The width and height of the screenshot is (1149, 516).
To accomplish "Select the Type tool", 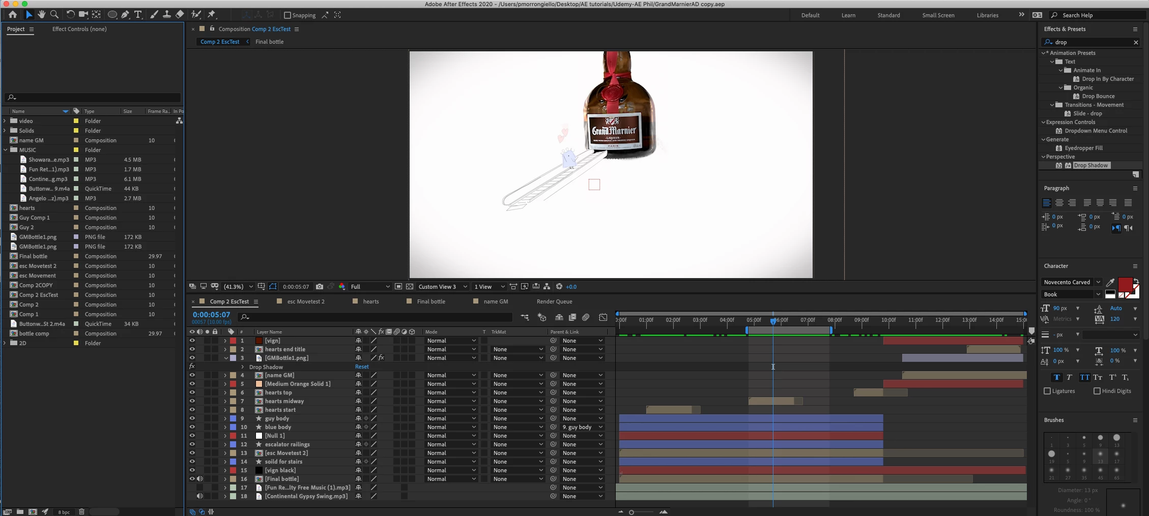I will pyautogui.click(x=138, y=15).
